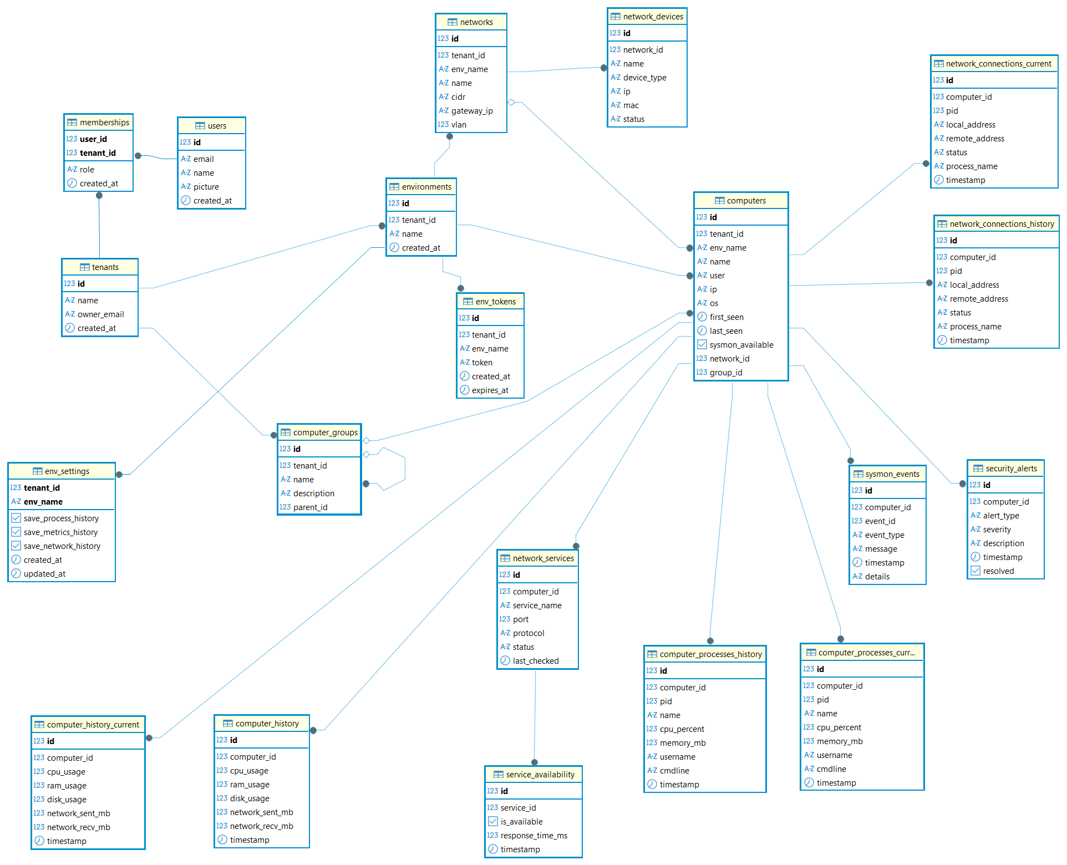Click clock icon next to first_seen in computers
This screenshot has height=865, width=1067.
coord(702,317)
